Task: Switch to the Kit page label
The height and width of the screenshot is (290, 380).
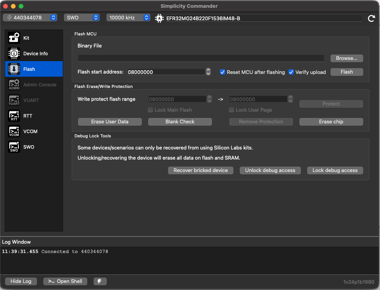Action: (x=26, y=38)
